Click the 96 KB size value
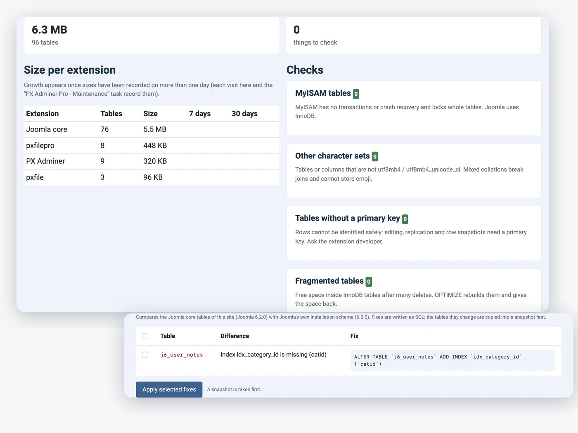Screen dimensions: 578x433 click(x=153, y=177)
